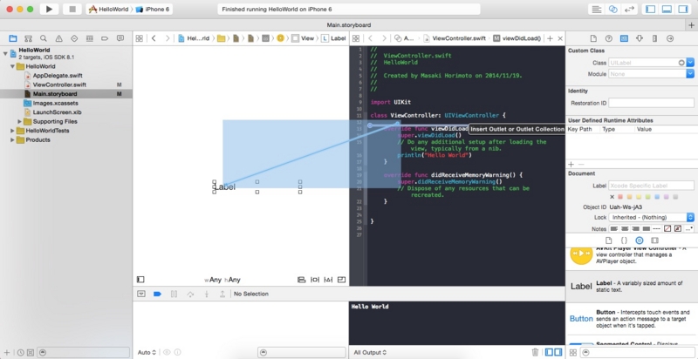The width and height of the screenshot is (698, 359).
Task: Open the Debug navigator
Action: (x=90, y=38)
